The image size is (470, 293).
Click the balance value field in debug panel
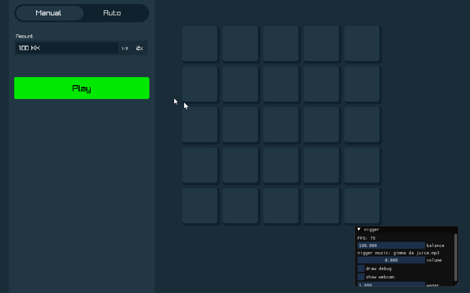click(391, 246)
